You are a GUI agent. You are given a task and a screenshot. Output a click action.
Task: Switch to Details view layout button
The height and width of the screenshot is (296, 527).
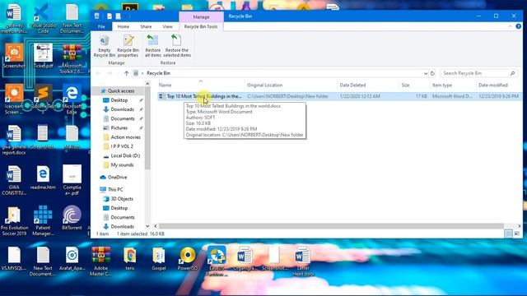pos(509,234)
